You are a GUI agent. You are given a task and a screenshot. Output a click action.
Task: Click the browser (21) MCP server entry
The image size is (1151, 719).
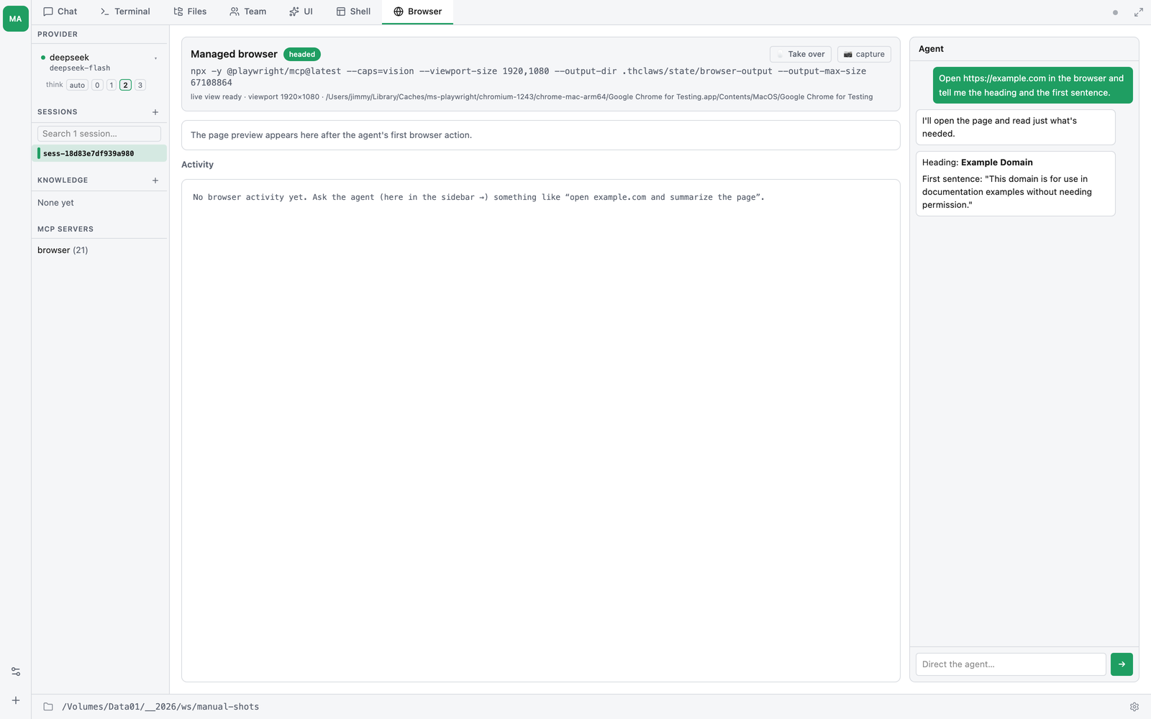[63, 250]
